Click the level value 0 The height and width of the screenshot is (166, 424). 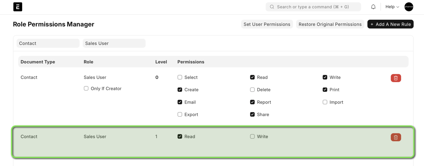pos(157,77)
